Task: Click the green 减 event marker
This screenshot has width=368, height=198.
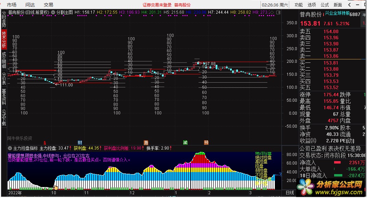Action: coord(185,143)
